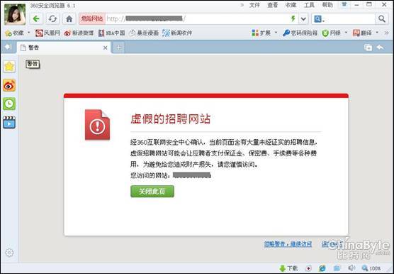
Task: Open 密码保险箱 password vault
Action: coord(300,33)
